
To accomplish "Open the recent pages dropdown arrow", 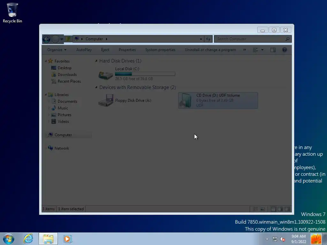I will tap(62, 39).
